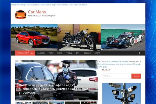Screen dimensions: 156x104
Task: Go to Главная страница menu item
Action: (25, 53)
